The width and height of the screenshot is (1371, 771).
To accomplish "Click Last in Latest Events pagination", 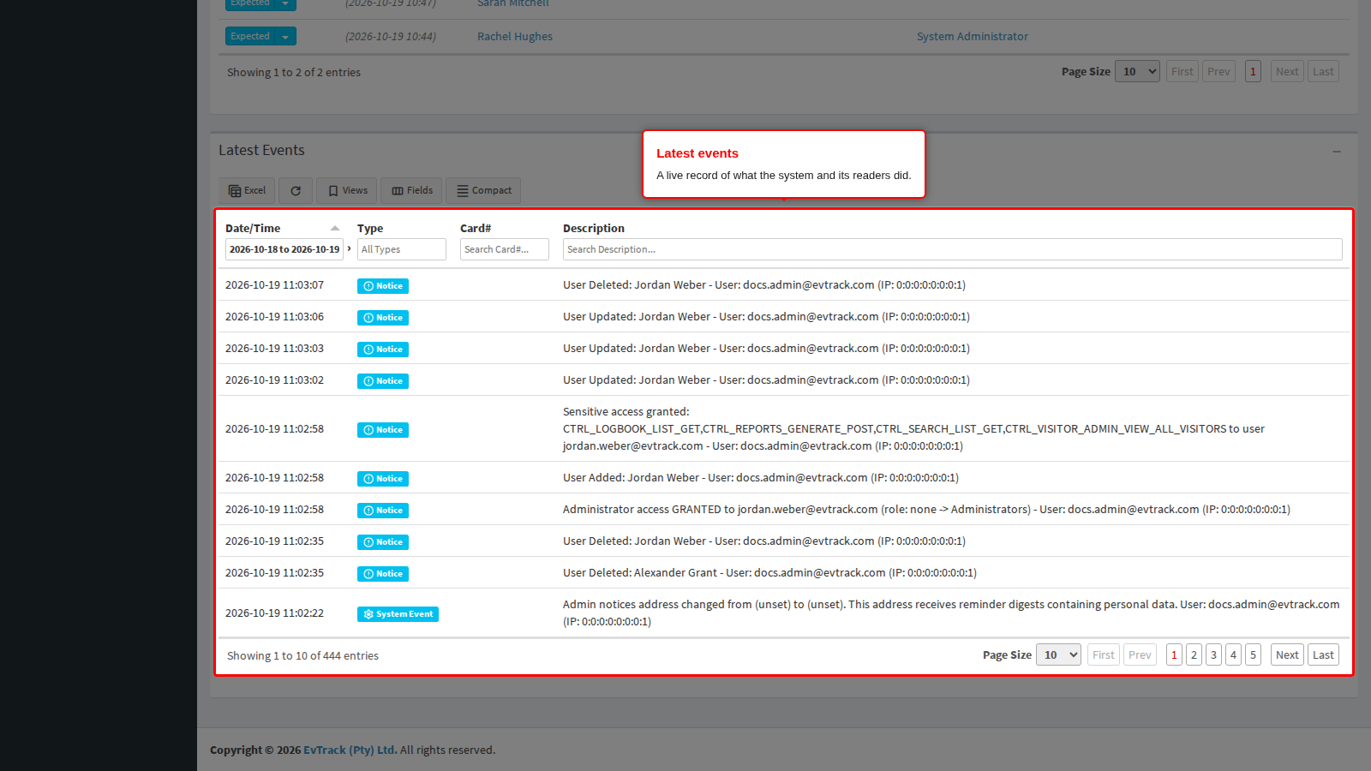I will 1323,655.
